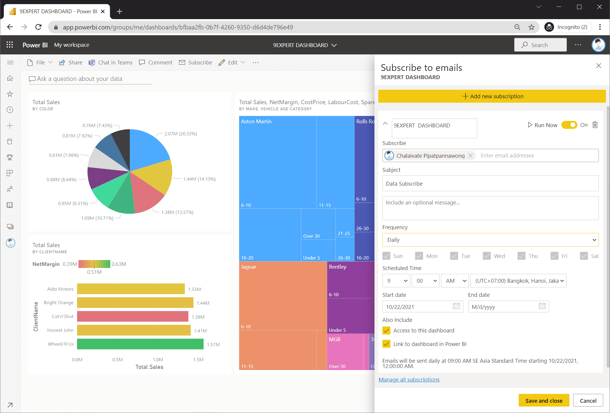The image size is (610, 413).
Task: Open Learn via the book icon
Action: coord(10,205)
